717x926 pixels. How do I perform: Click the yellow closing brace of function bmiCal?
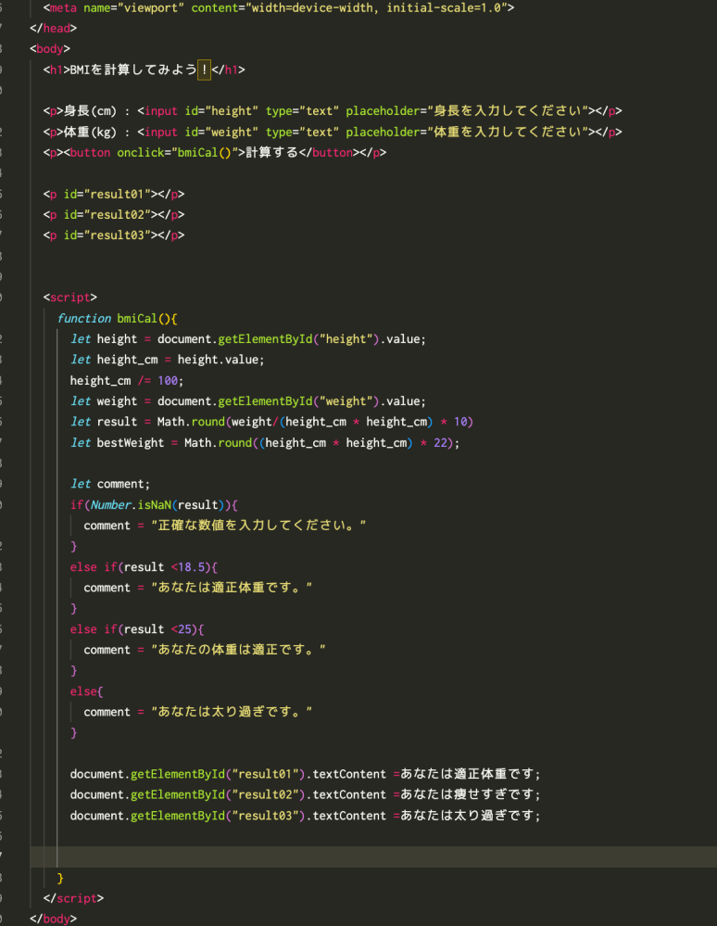(60, 878)
